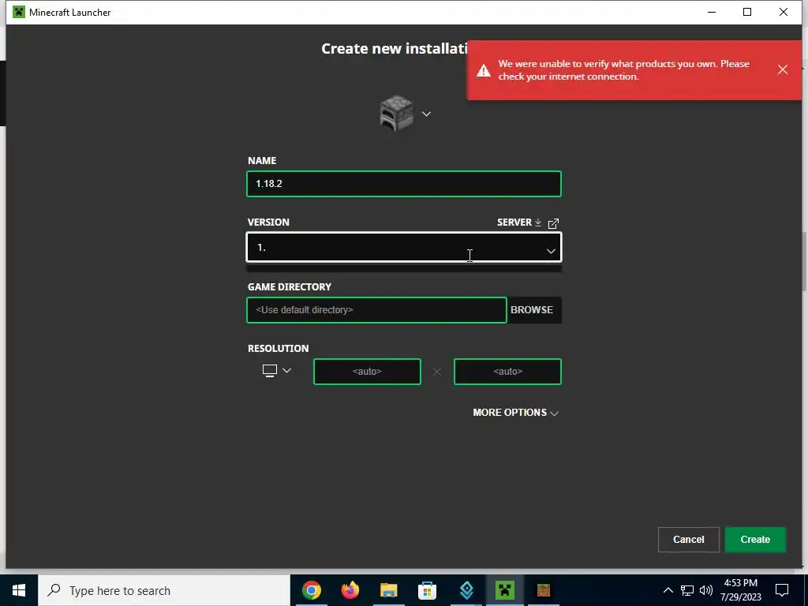The width and height of the screenshot is (808, 606).
Task: Open the clock and date flyout
Action: tap(740, 590)
